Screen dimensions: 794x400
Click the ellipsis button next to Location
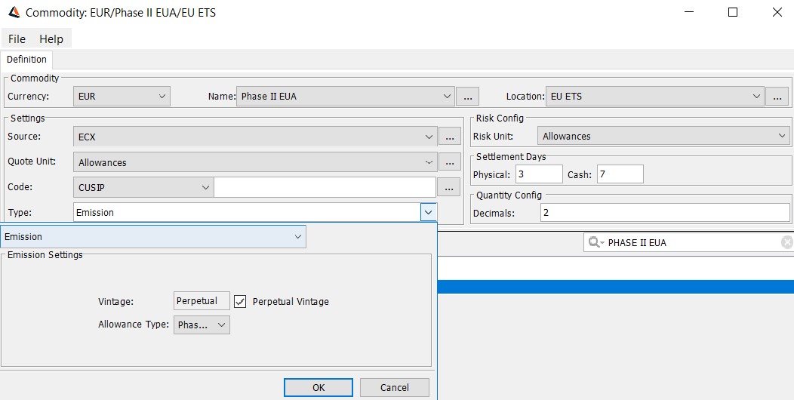pyautogui.click(x=777, y=96)
